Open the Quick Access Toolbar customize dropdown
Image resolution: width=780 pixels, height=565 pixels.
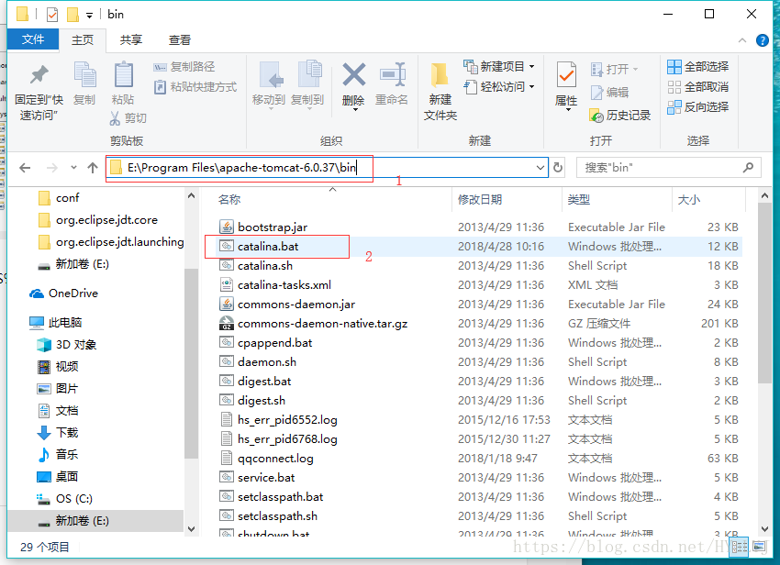pyautogui.click(x=90, y=16)
